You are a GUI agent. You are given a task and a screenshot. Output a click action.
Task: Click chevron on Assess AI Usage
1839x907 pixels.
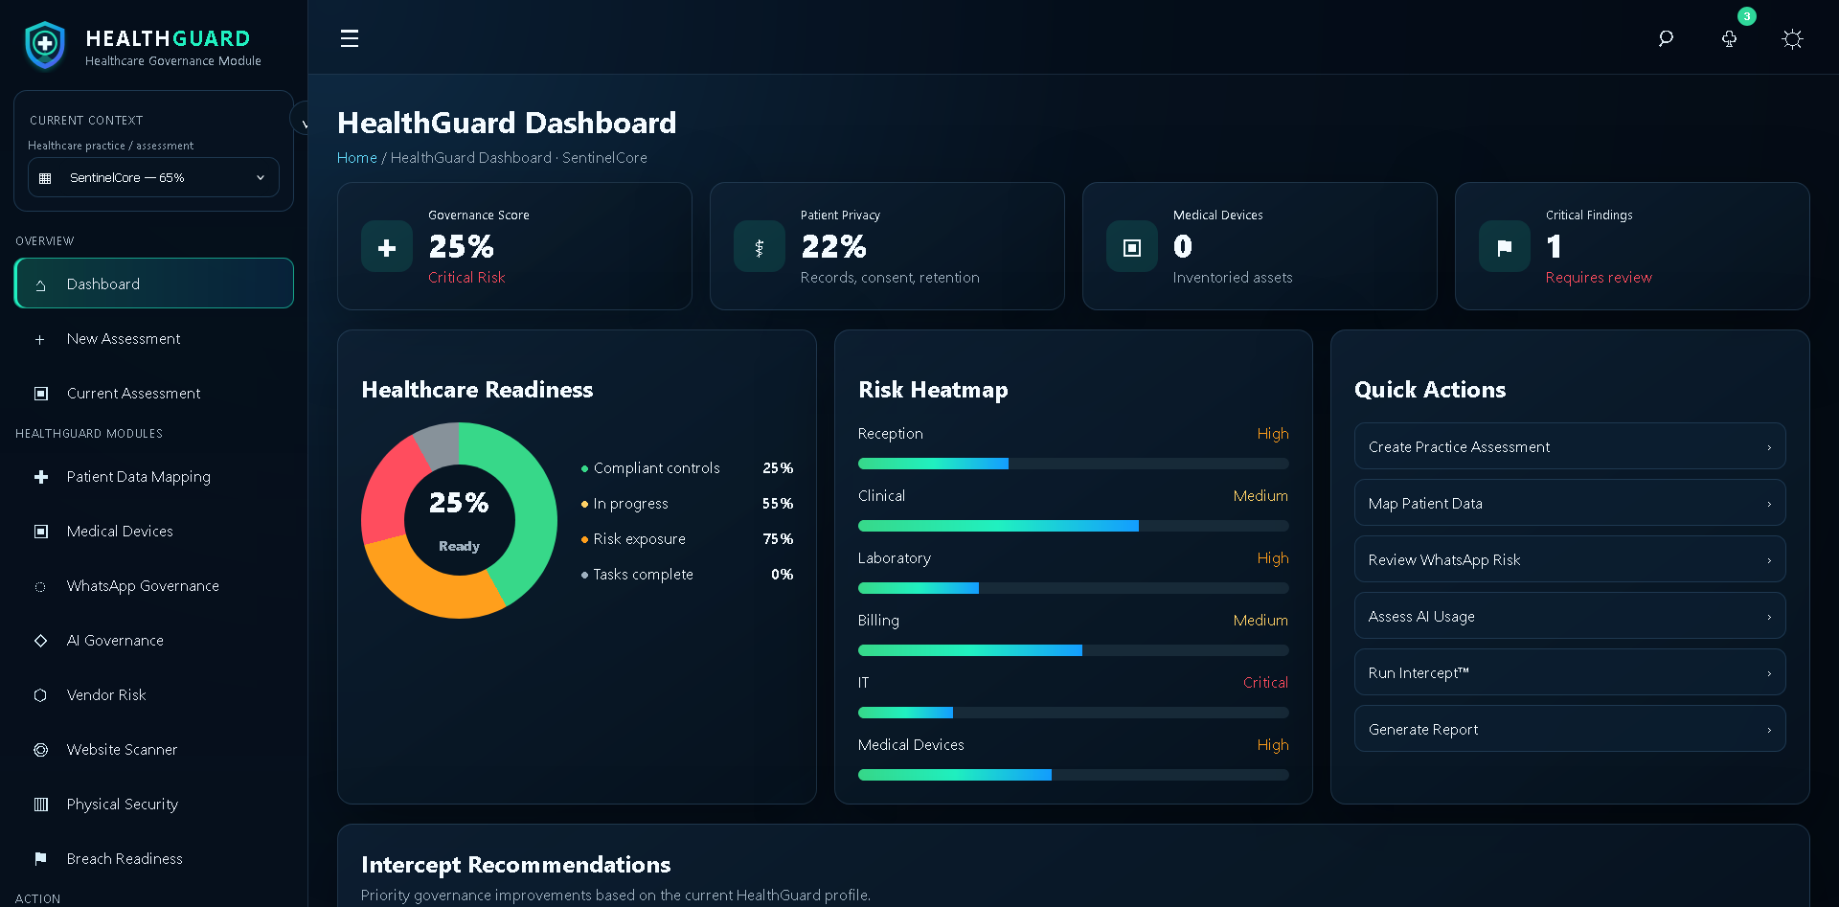click(x=1769, y=617)
